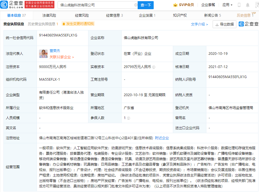259x192 pixels.
Task: Select the 有限责任公司 enterprise type value
Action: pyautogui.click(x=61, y=95)
